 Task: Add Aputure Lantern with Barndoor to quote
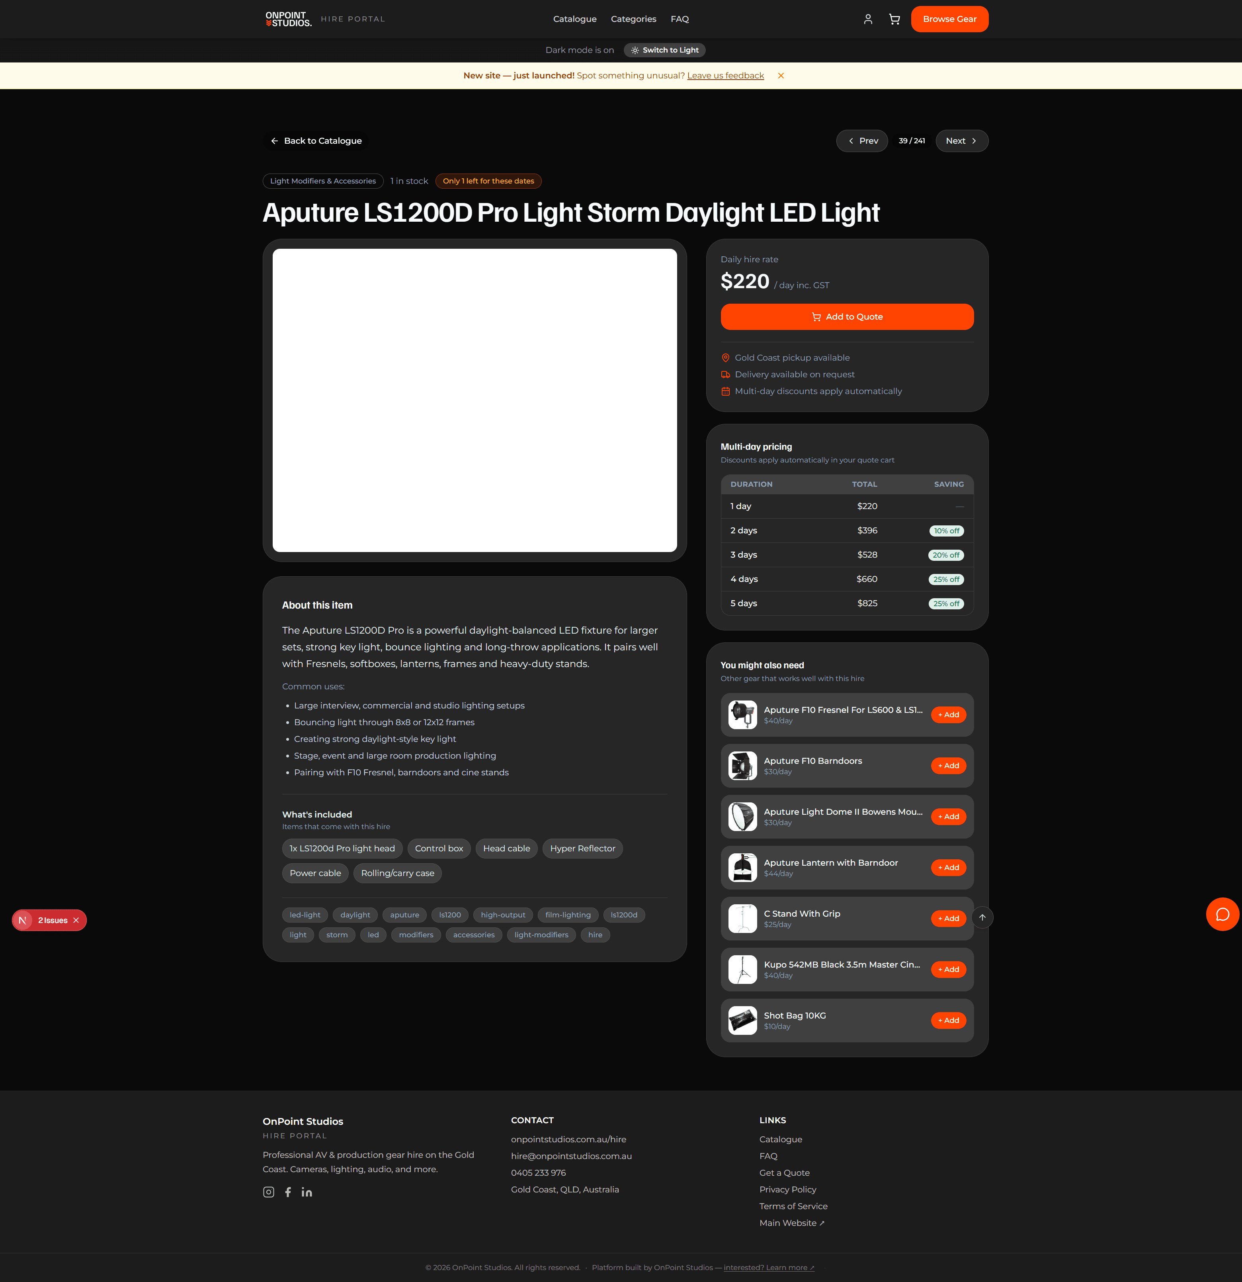948,868
